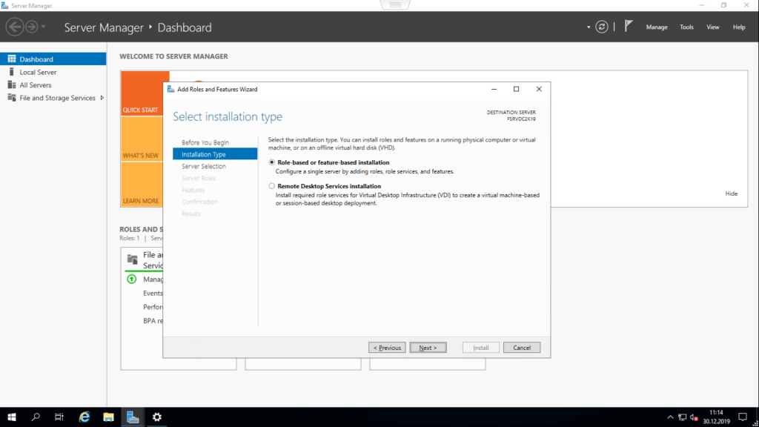This screenshot has height=427, width=759.
Task: Select Role-based or feature-based installation
Action: tap(272, 162)
